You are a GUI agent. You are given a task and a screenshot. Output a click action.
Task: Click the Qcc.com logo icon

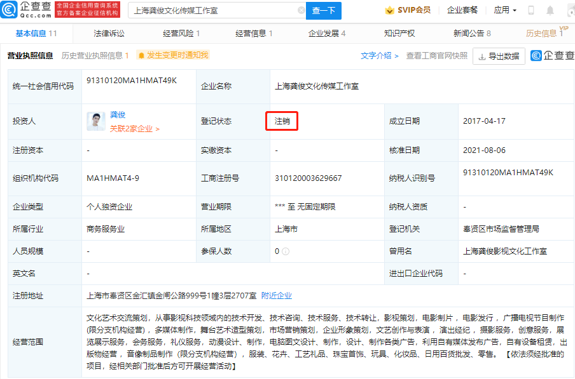[x=9, y=10]
